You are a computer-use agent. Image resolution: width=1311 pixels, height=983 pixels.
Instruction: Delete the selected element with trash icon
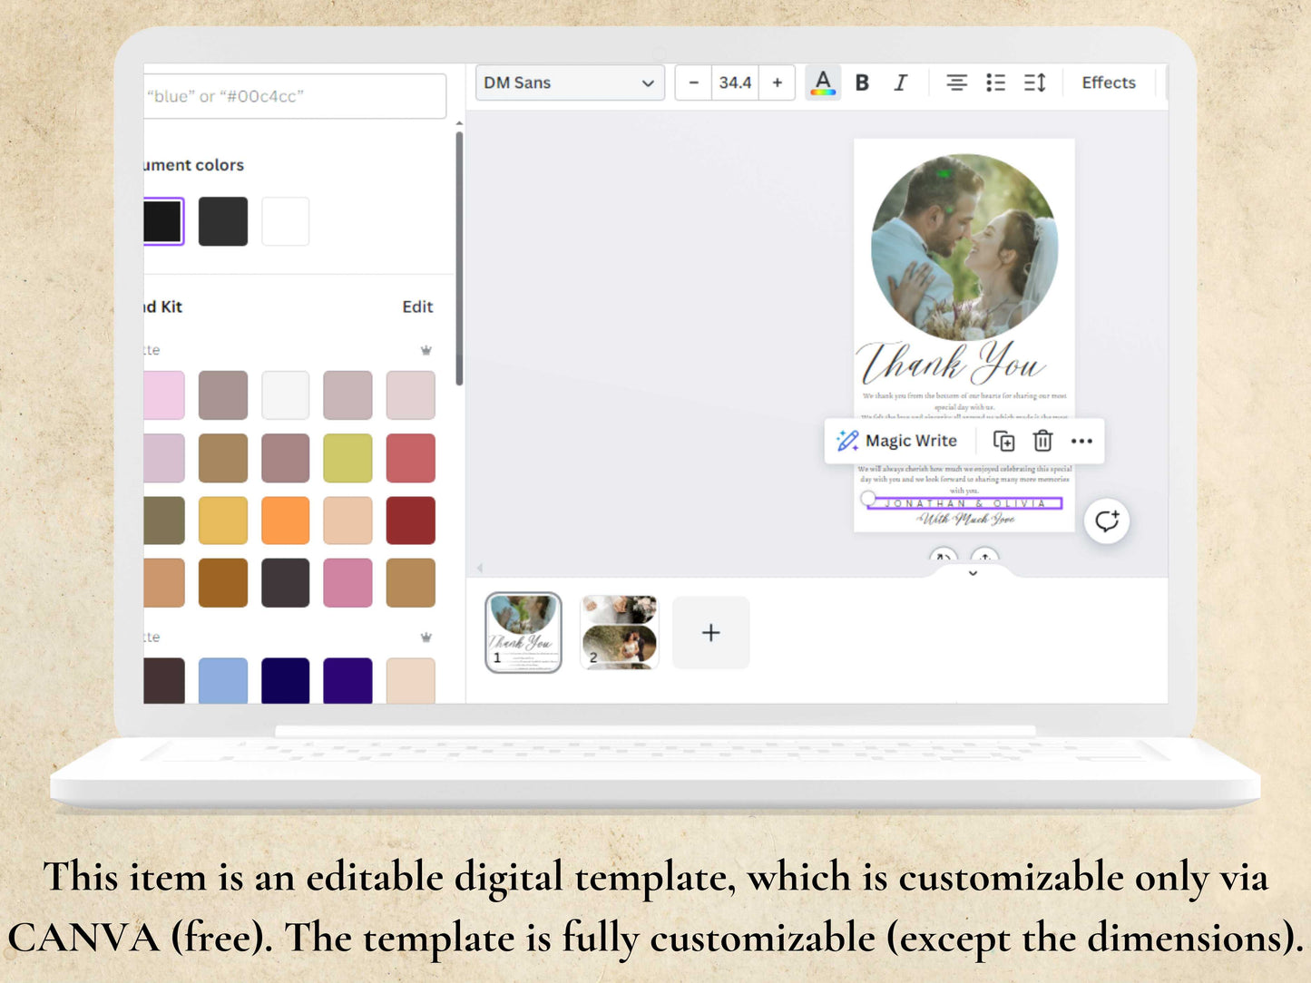(x=1042, y=441)
